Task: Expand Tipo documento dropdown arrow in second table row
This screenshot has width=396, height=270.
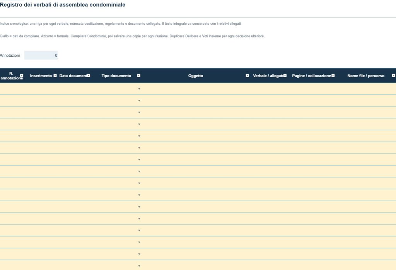Action: click(x=139, y=101)
